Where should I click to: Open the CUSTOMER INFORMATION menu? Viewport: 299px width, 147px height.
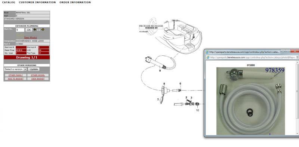click(37, 2)
